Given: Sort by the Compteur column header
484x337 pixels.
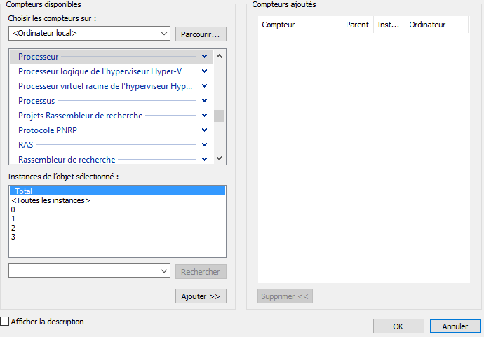Looking at the screenshot, I should click(300, 25).
